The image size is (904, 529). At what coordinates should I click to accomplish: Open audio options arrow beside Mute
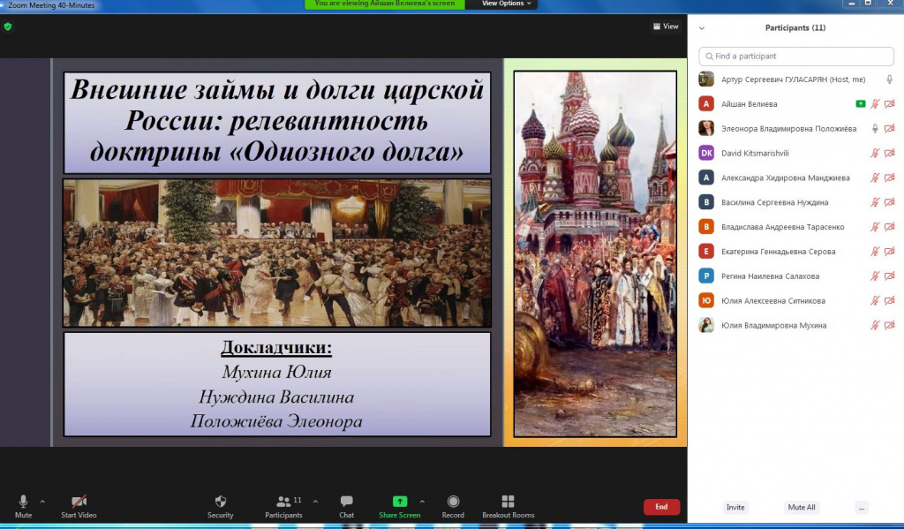(42, 502)
